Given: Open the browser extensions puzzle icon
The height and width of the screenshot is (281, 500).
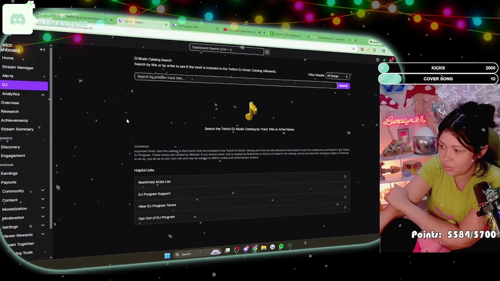Looking at the screenshot, I should click(374, 50).
